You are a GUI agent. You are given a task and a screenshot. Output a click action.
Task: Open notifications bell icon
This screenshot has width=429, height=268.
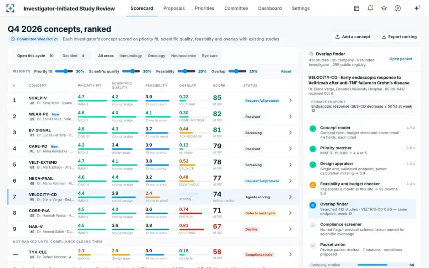coord(370,8)
